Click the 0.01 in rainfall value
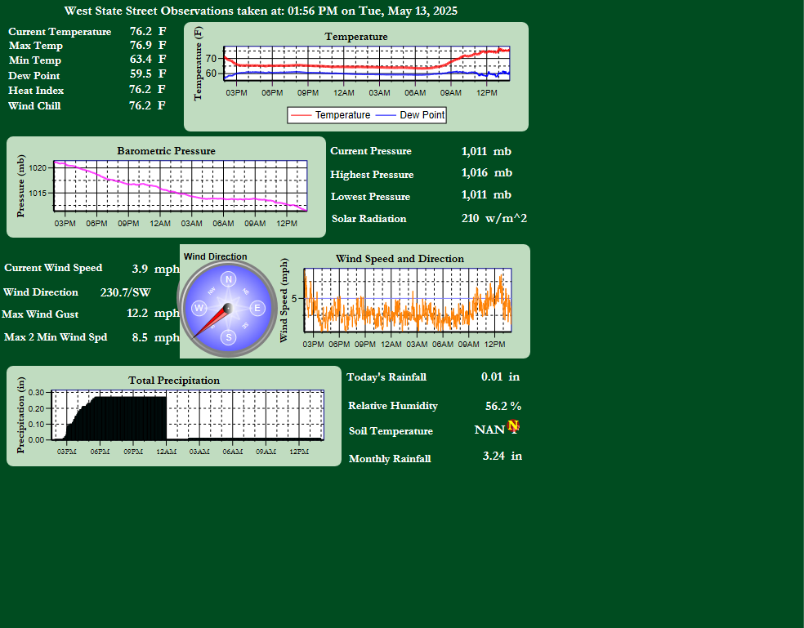This screenshot has height=628, width=804. pos(500,376)
